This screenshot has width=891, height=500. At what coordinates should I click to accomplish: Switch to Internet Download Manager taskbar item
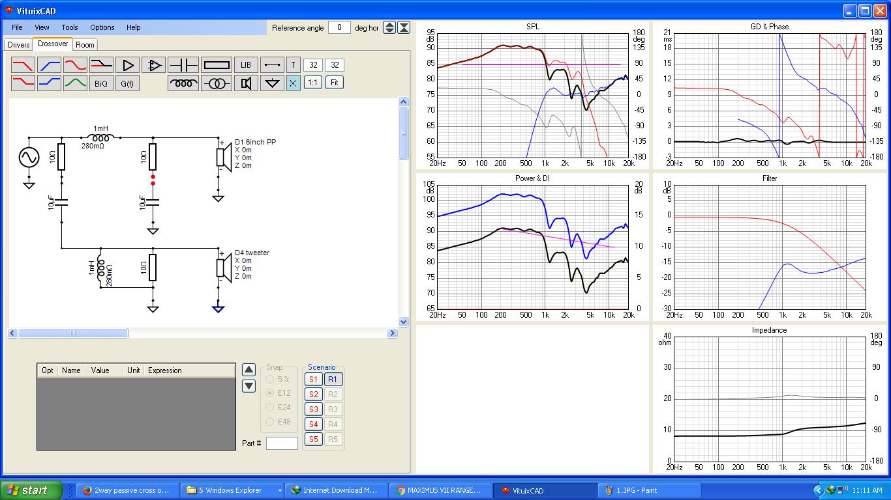coord(337,490)
